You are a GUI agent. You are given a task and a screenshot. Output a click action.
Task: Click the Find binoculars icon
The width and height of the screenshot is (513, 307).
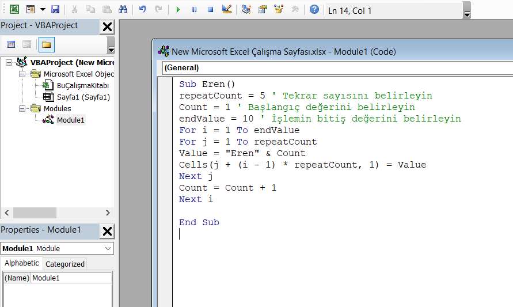(x=123, y=10)
